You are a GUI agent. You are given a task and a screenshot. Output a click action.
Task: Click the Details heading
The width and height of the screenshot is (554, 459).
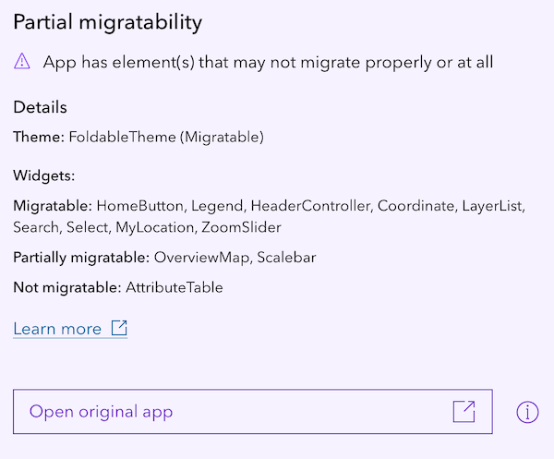[40, 107]
